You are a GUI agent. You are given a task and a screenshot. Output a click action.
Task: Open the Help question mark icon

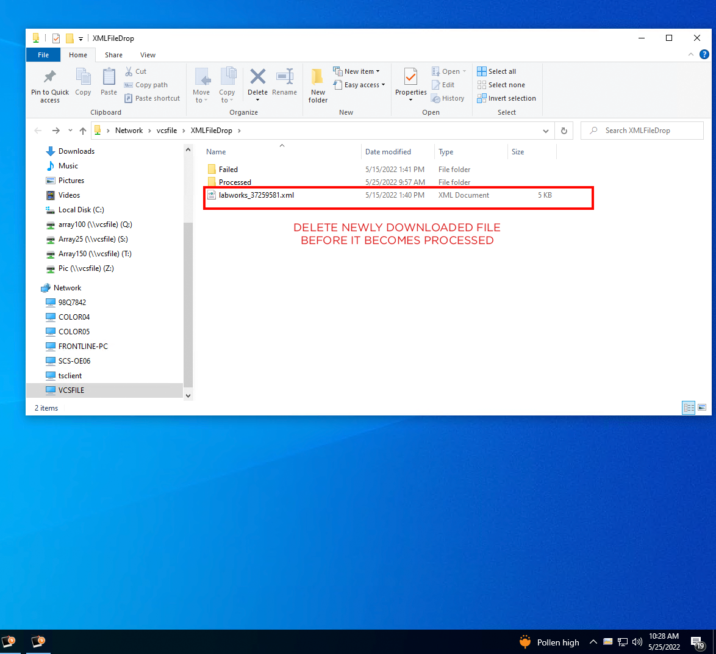click(704, 54)
